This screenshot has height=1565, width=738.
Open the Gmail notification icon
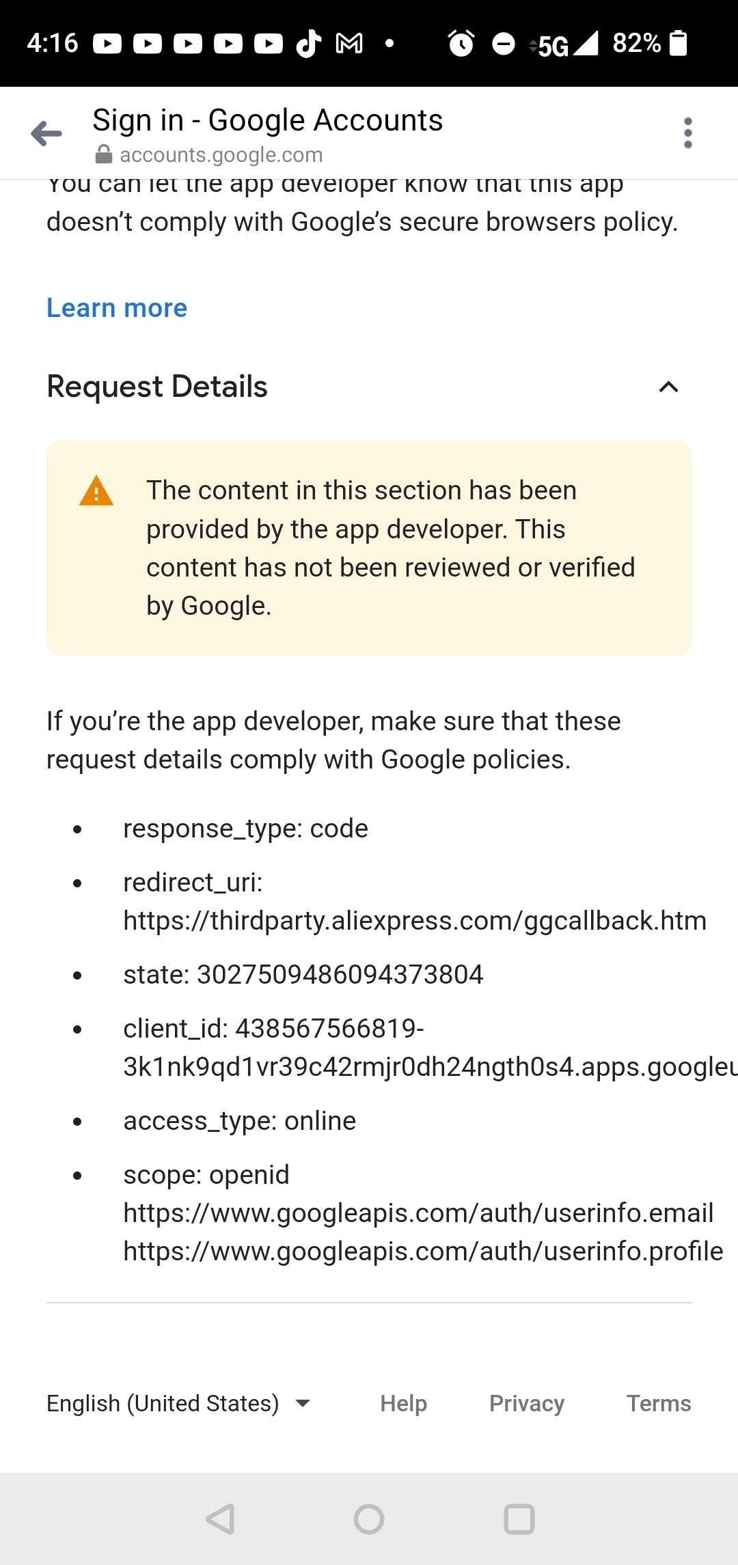click(348, 43)
